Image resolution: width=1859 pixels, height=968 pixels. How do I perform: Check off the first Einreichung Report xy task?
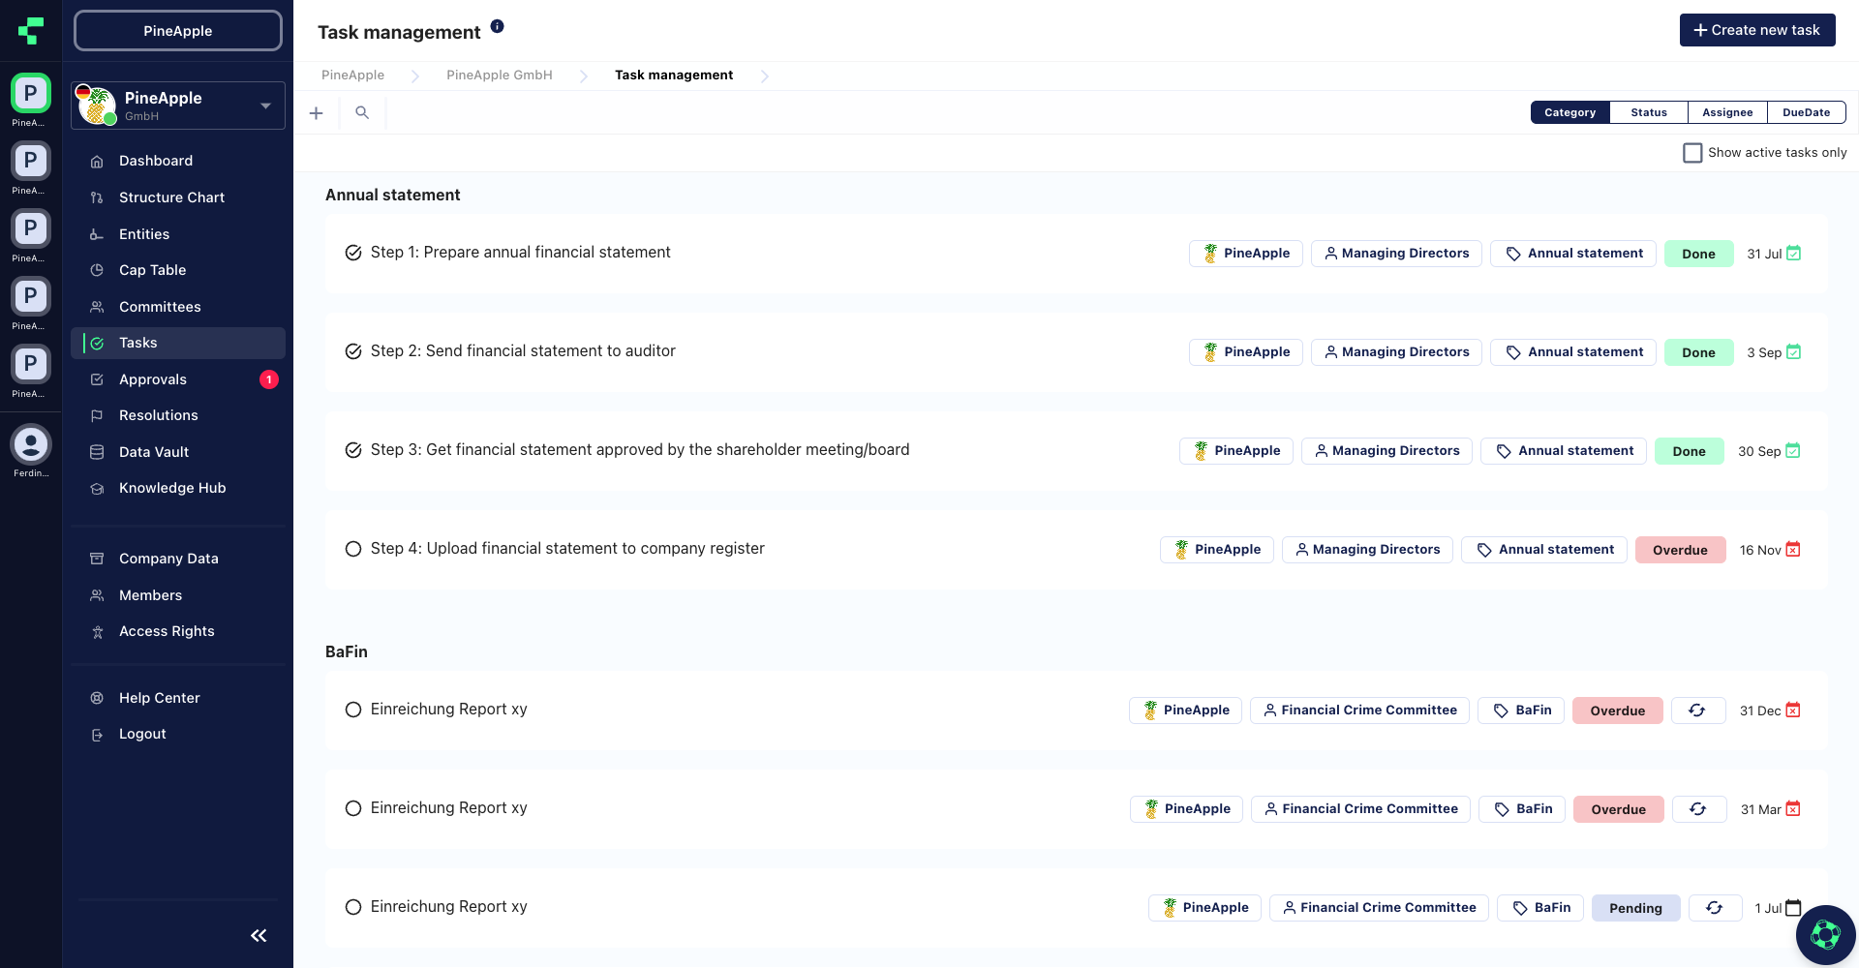(x=352, y=709)
